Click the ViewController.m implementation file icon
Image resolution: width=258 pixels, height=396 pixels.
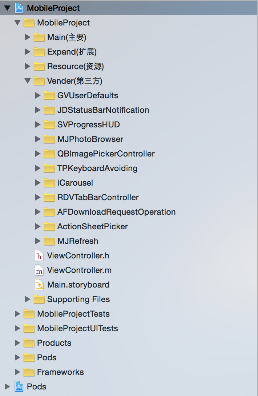pos(39,270)
